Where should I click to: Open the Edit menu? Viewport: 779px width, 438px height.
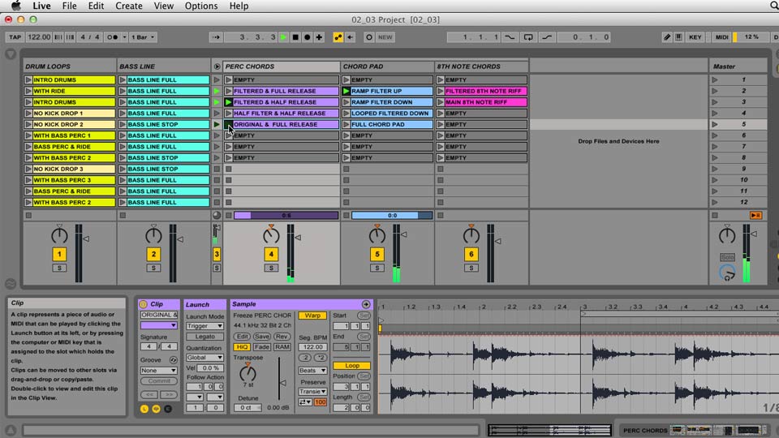coord(96,6)
